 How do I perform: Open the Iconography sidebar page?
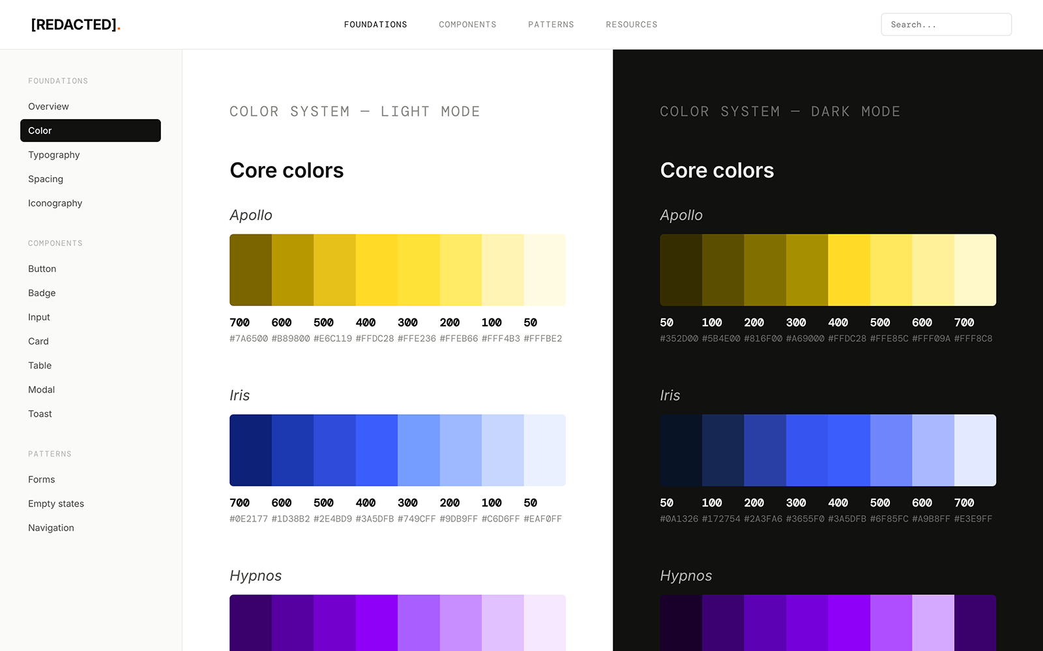coord(91,203)
